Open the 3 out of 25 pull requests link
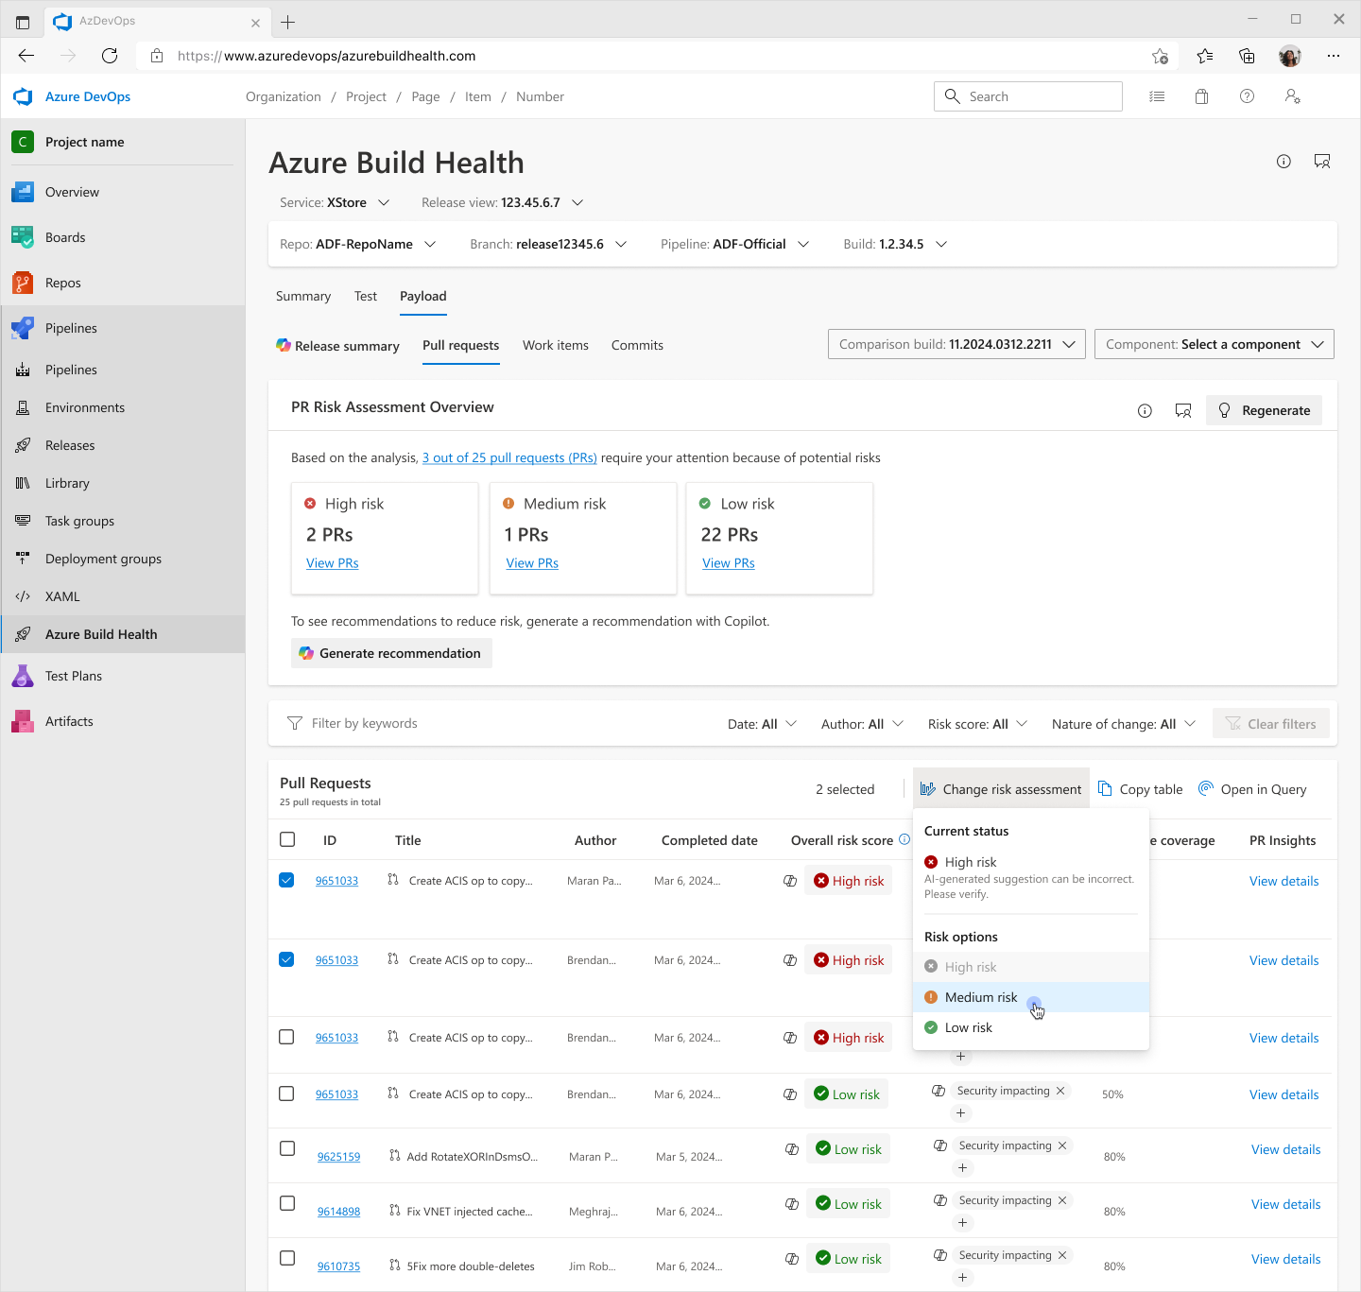The height and width of the screenshot is (1292, 1361). 509,457
